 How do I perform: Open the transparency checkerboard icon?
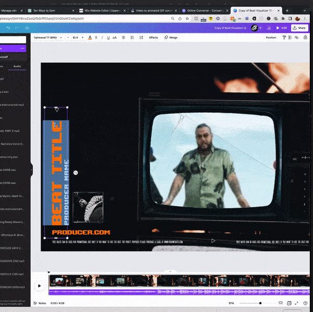(x=290, y=38)
